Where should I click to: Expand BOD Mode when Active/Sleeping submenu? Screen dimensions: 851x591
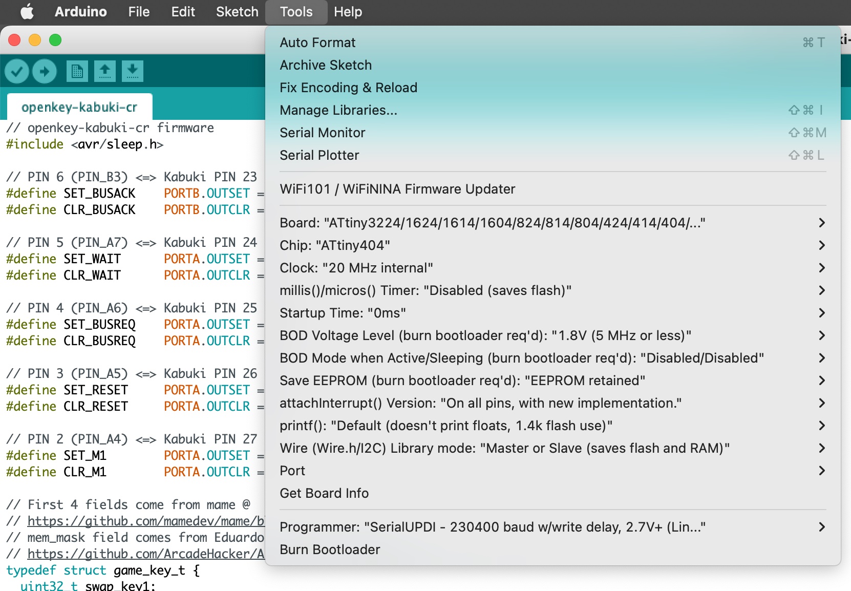[x=553, y=358]
